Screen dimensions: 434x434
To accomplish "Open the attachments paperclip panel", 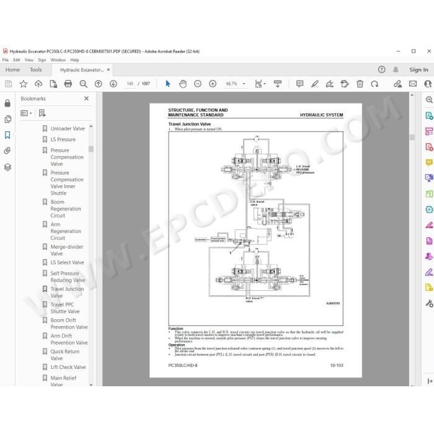I will [7, 151].
